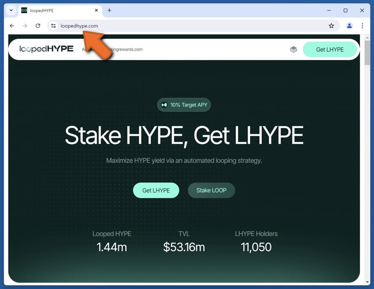Open the tab search dropdown arrow

point(11,10)
